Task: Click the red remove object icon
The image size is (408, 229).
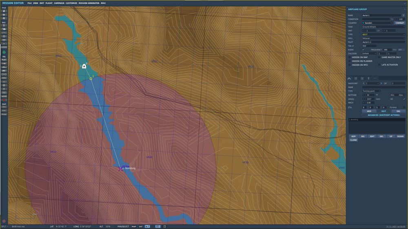Action: (4, 100)
